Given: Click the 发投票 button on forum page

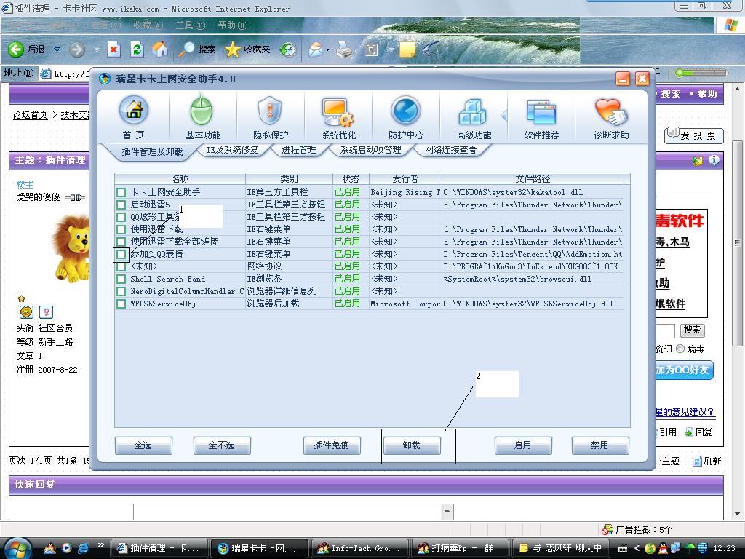Looking at the screenshot, I should click(693, 135).
